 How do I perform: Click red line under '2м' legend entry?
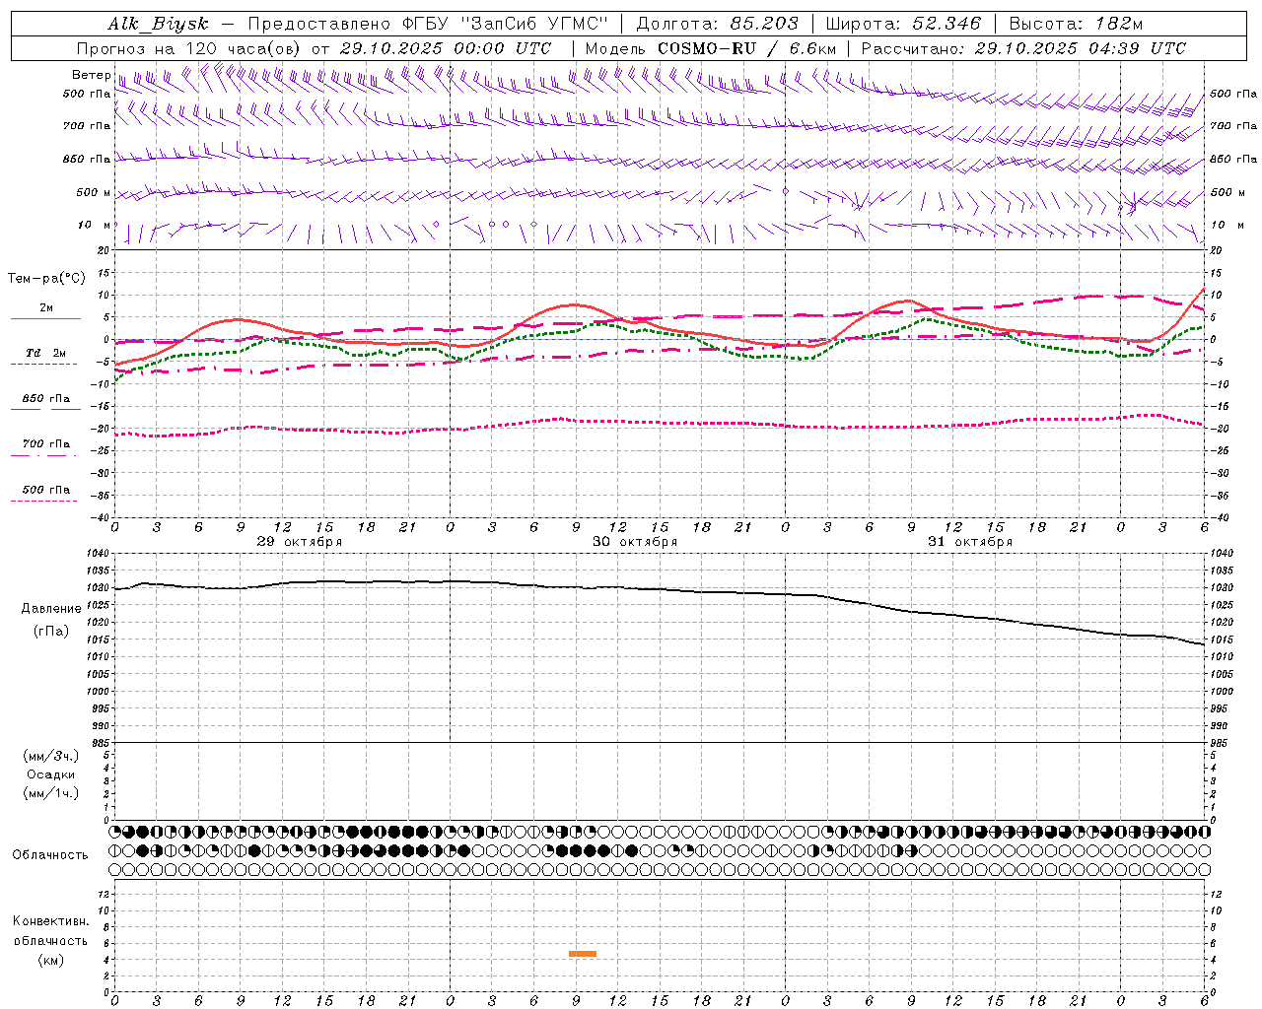(x=45, y=318)
